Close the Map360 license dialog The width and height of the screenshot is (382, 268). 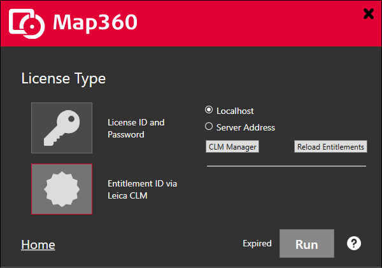pyautogui.click(x=369, y=14)
